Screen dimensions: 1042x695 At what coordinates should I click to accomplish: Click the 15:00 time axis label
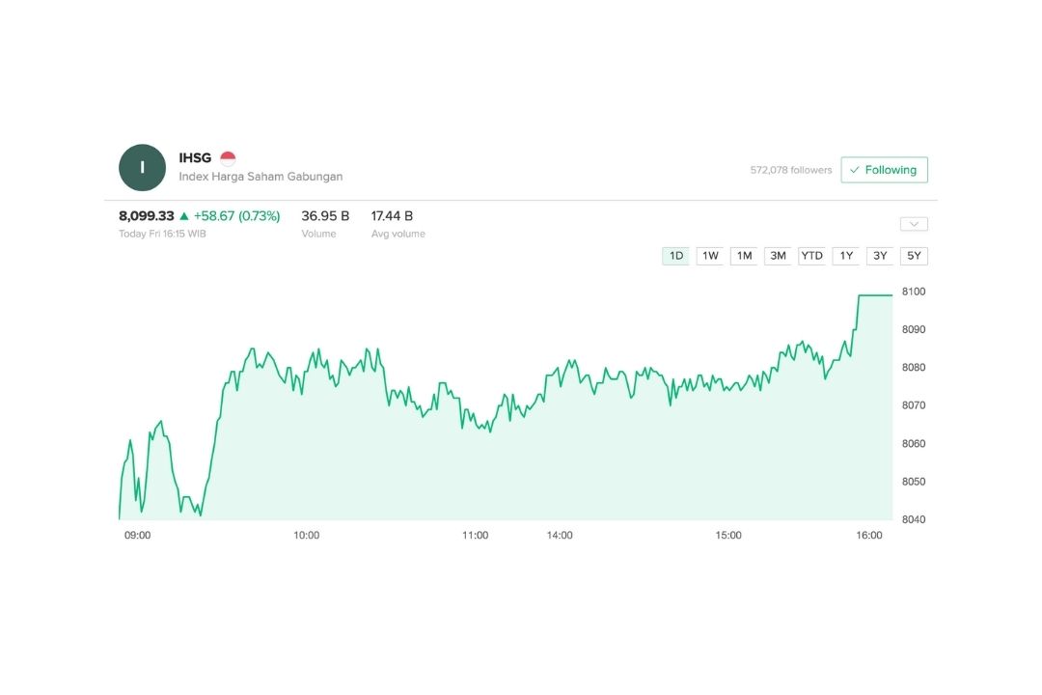[x=728, y=536]
